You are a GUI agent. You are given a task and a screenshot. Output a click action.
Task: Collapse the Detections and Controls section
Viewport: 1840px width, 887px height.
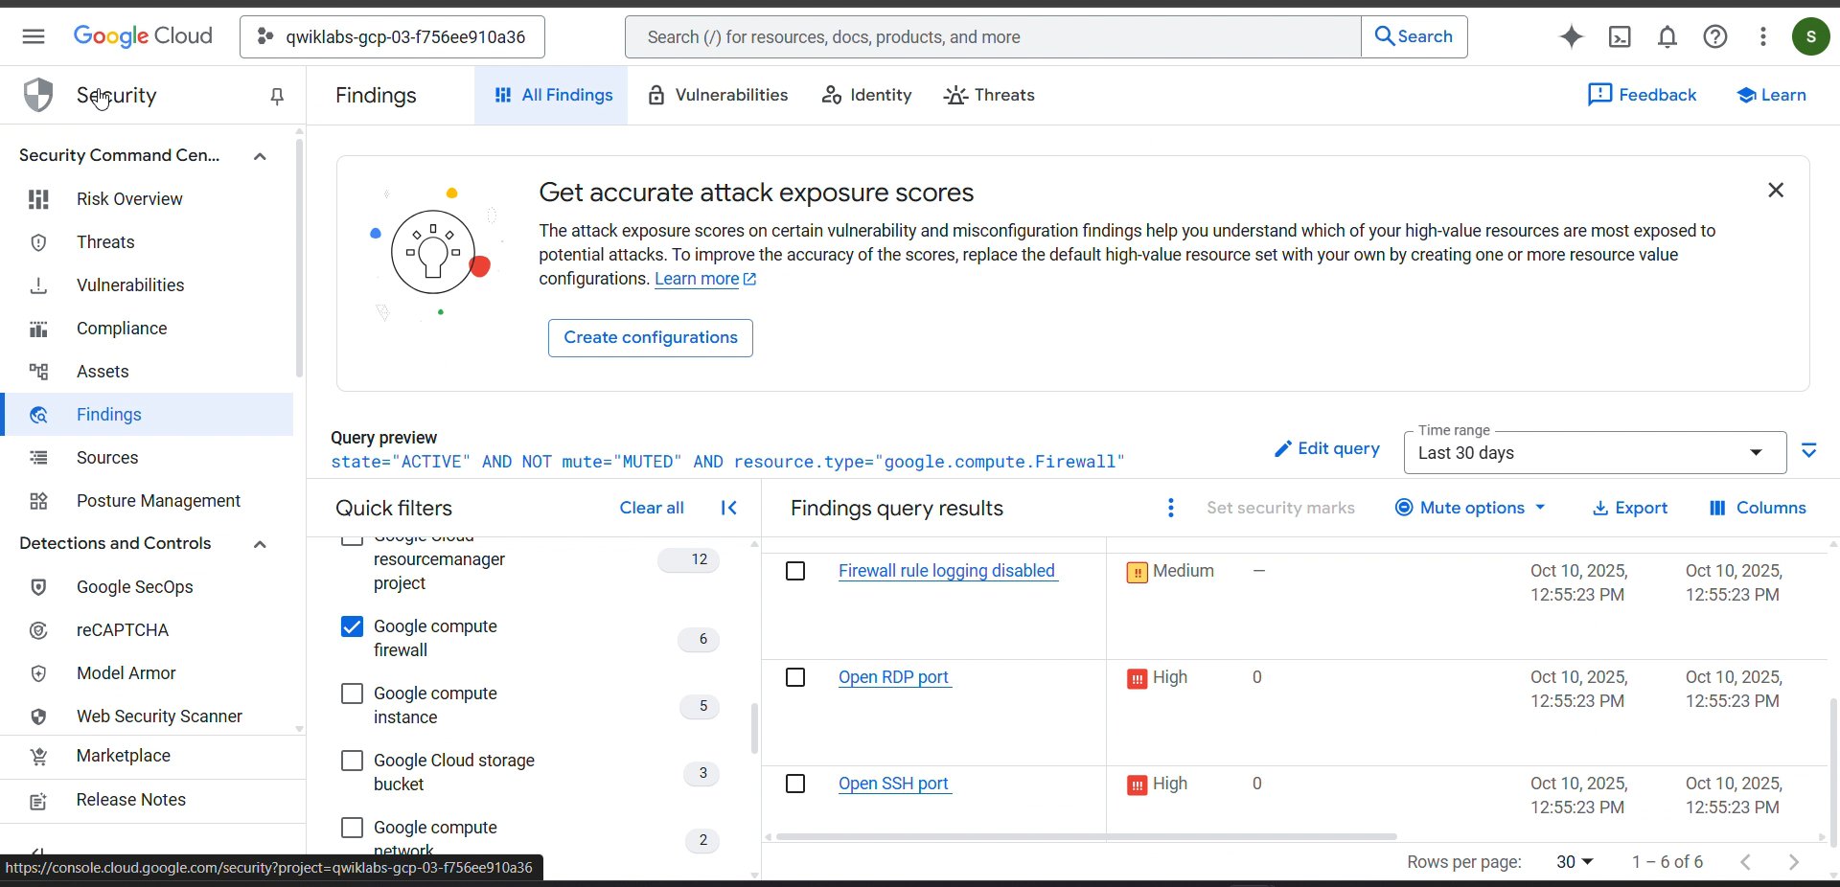pos(260,544)
